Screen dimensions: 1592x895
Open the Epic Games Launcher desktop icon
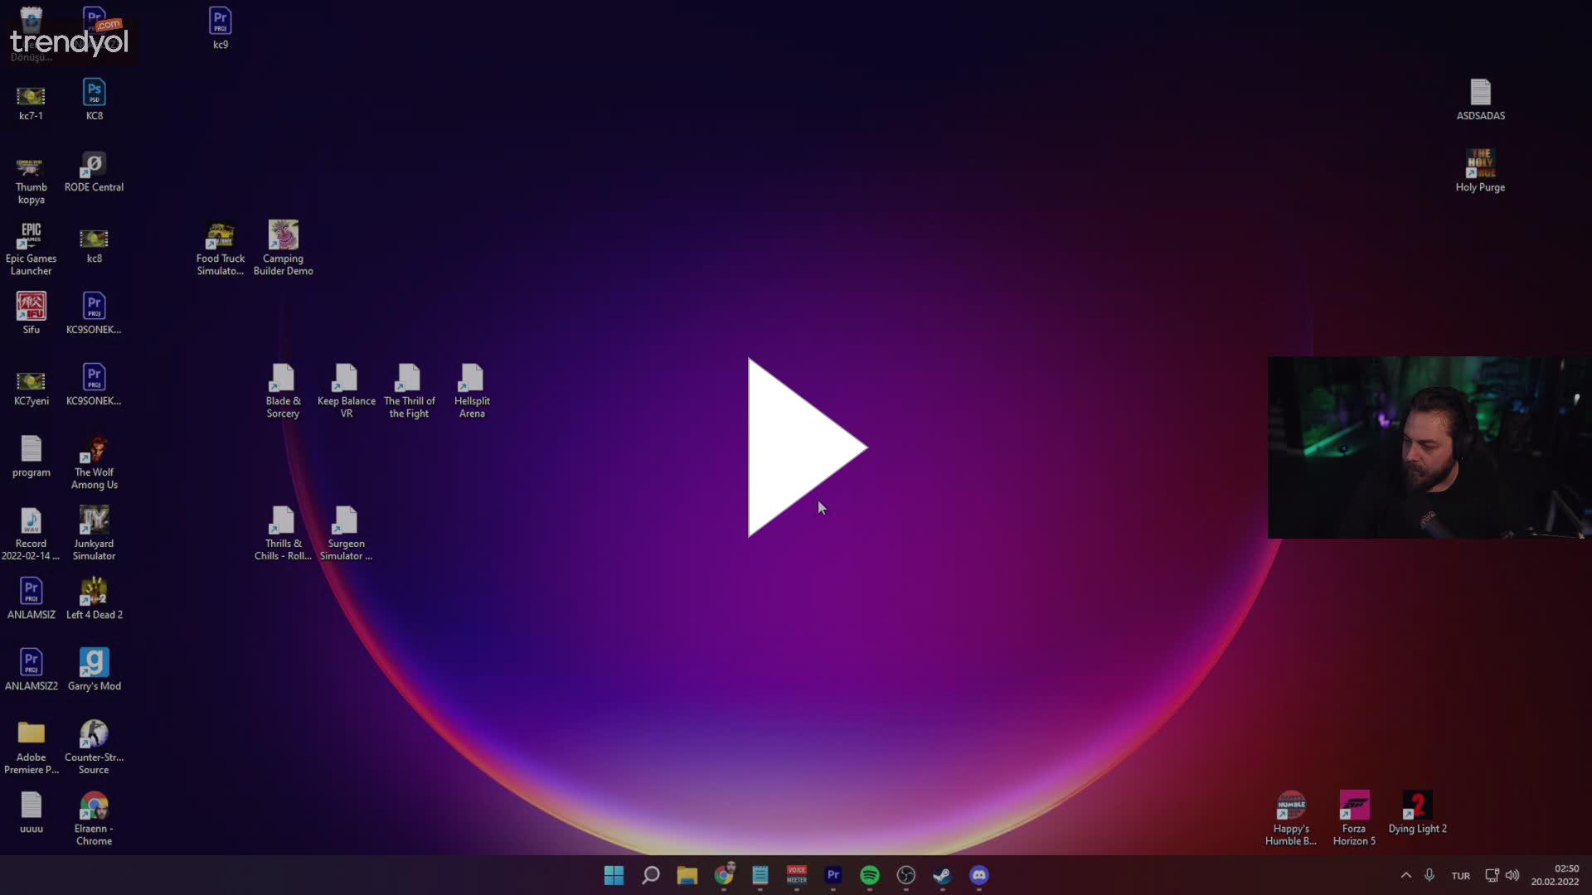[x=31, y=238]
